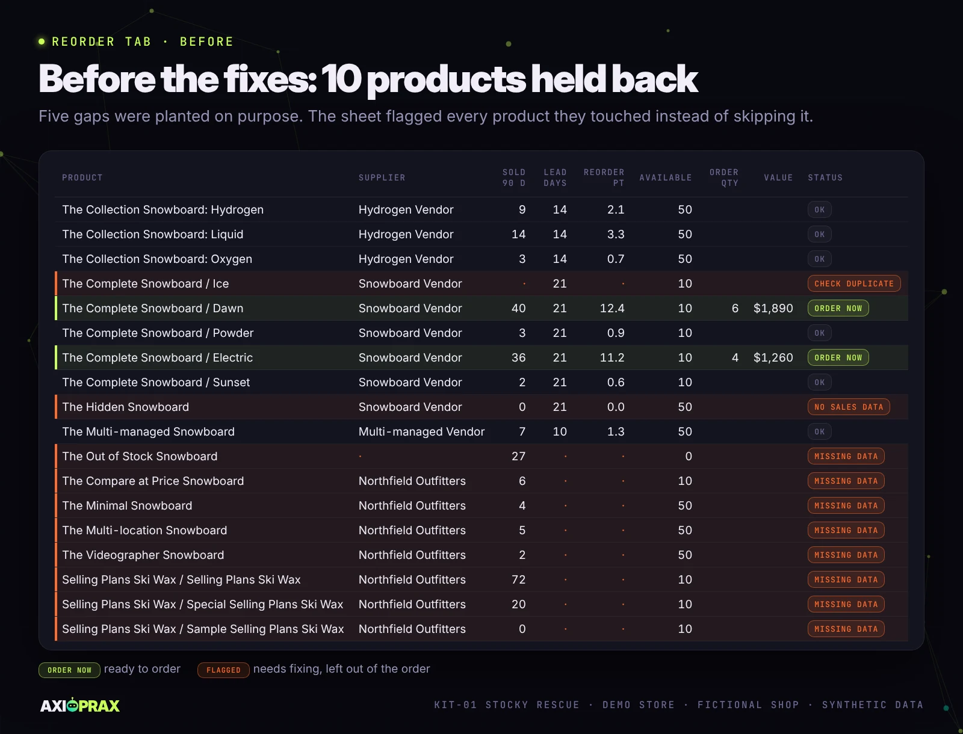Click the ORDER QTY column header

tap(724, 177)
